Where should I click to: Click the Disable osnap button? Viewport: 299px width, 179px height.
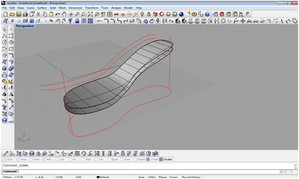(x=166, y=159)
